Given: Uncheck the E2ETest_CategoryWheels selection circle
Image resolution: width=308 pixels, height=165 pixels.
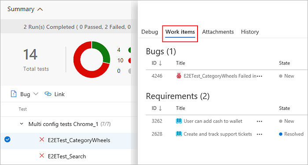Looking at the screenshot, I should click(7, 140).
